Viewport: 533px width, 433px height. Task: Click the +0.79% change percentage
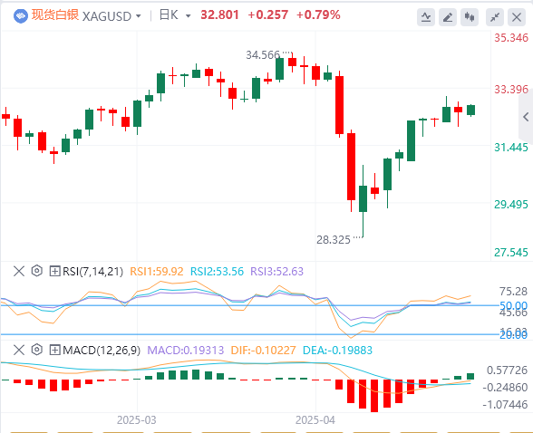[318, 14]
